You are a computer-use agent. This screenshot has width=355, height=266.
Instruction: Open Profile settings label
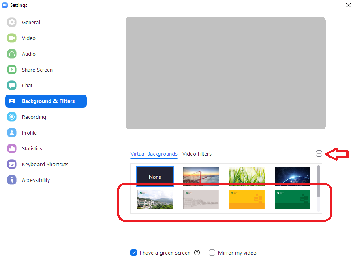click(x=29, y=133)
